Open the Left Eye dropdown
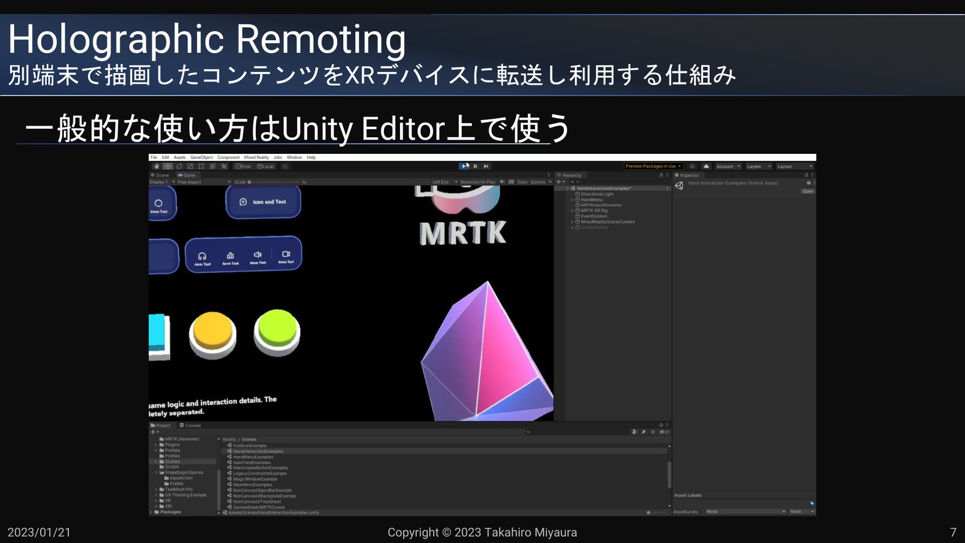The image size is (965, 543). click(x=445, y=182)
